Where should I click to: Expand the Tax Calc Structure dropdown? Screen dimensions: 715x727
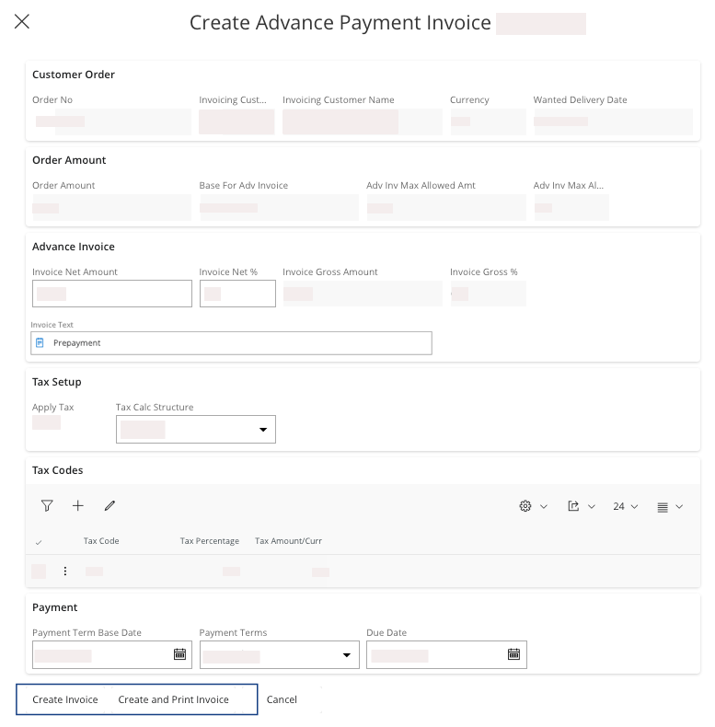coord(262,430)
